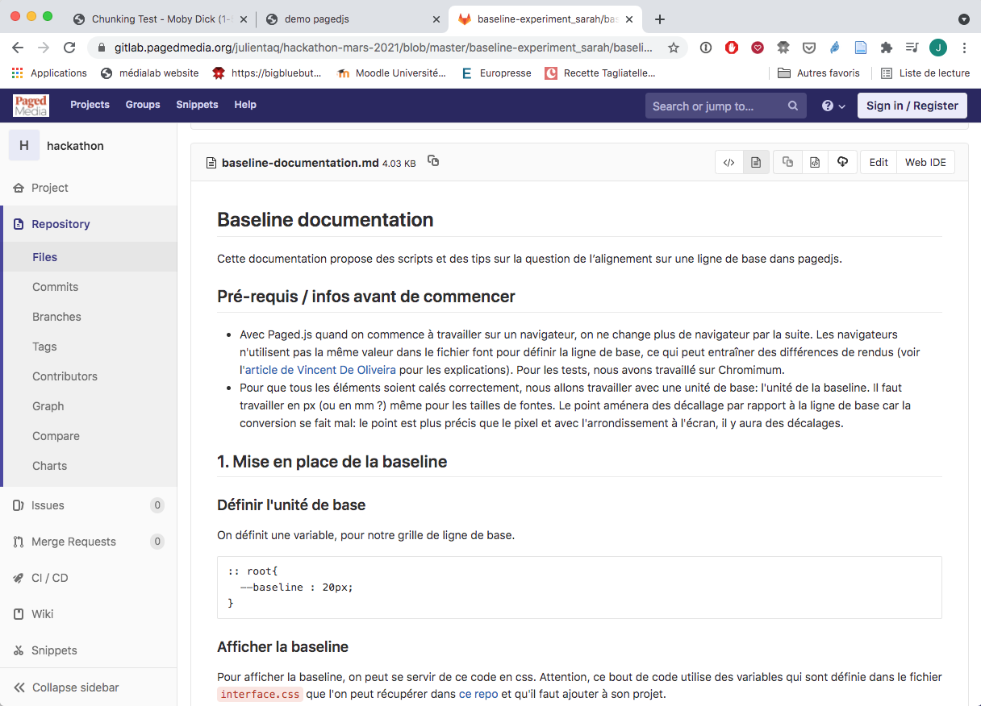This screenshot has width=981, height=706.
Task: Display the source code view
Action: (728, 163)
